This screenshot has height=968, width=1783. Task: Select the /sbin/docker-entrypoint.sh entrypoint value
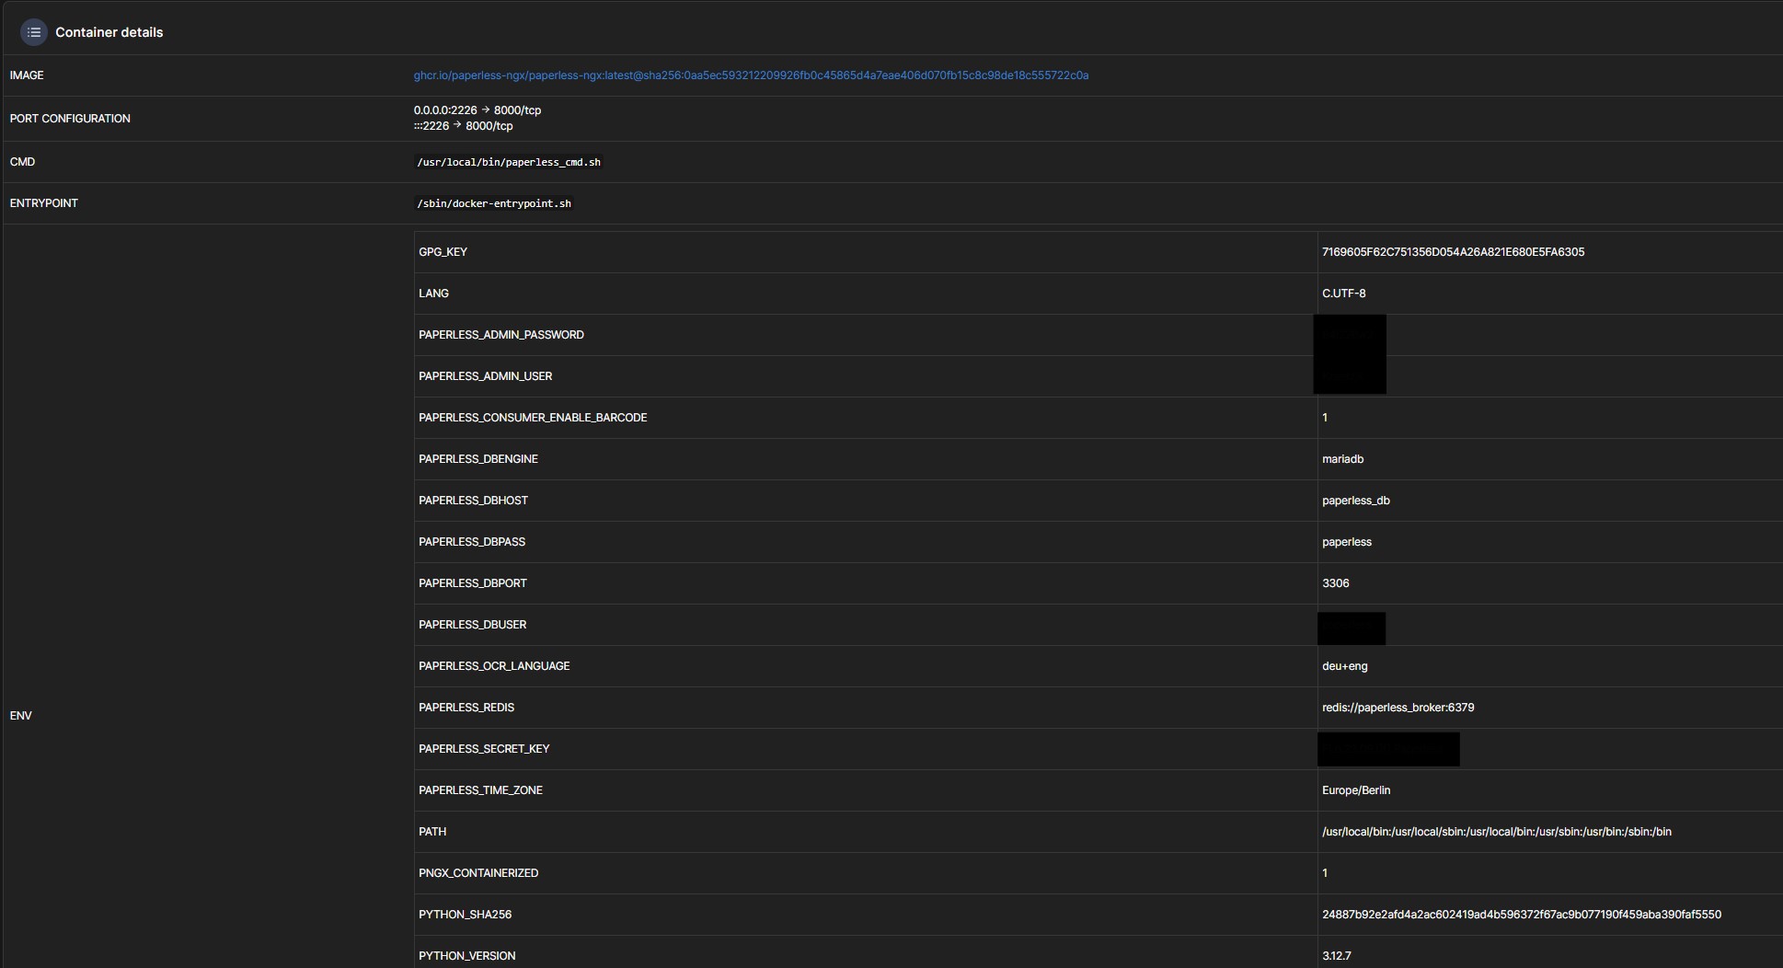point(494,203)
